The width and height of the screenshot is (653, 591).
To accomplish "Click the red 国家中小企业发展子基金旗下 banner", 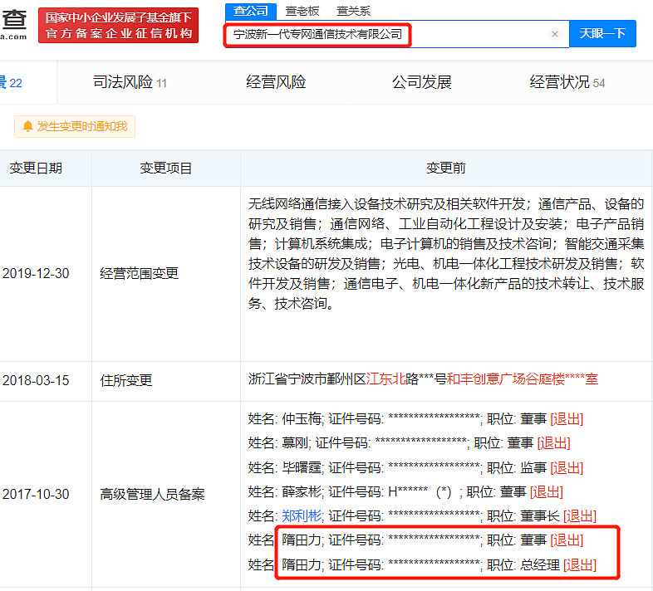I will [118, 25].
